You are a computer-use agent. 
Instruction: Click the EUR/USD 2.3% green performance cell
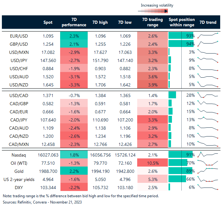(74, 35)
